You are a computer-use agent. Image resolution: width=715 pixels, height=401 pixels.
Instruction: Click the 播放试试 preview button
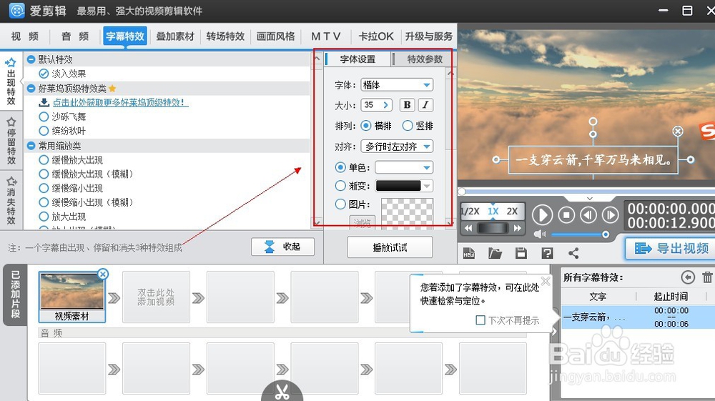390,247
